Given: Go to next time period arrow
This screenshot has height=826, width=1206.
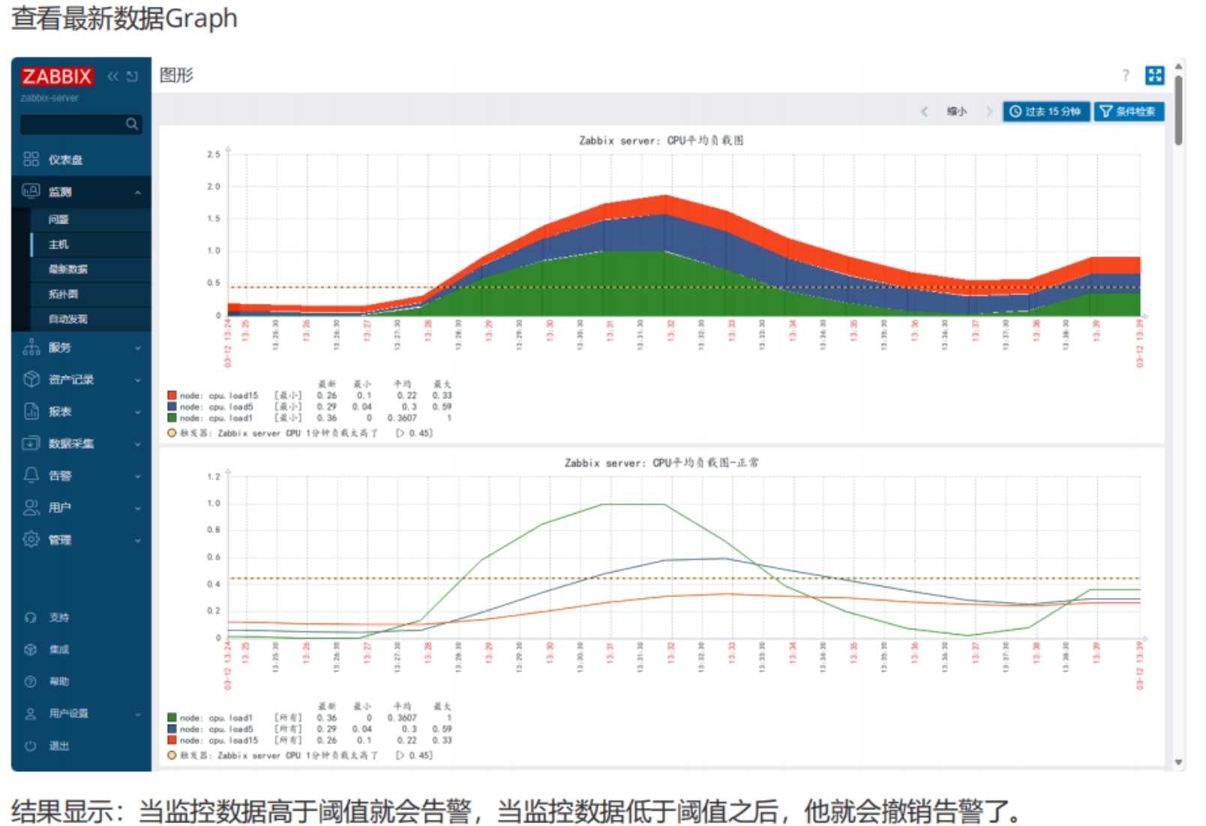Looking at the screenshot, I should (x=989, y=112).
